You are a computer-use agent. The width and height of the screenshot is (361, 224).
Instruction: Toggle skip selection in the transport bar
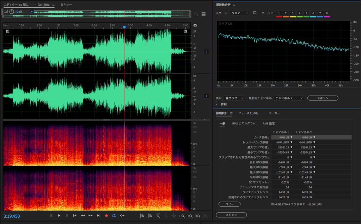(x=122, y=216)
